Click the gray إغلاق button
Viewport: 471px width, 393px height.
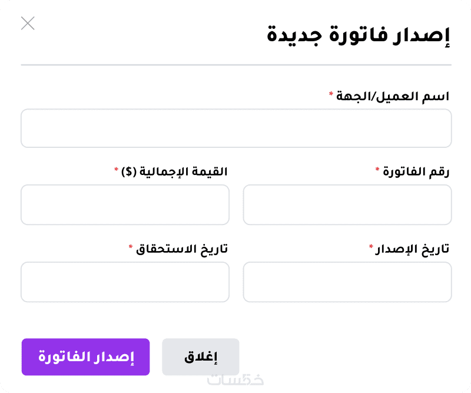point(201,357)
